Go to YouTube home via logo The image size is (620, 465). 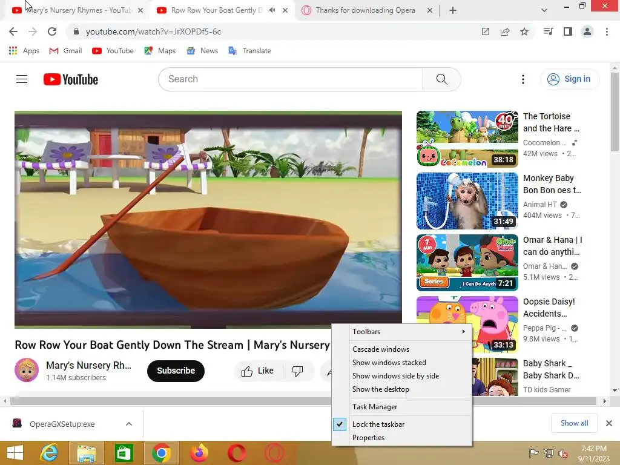[x=71, y=79]
